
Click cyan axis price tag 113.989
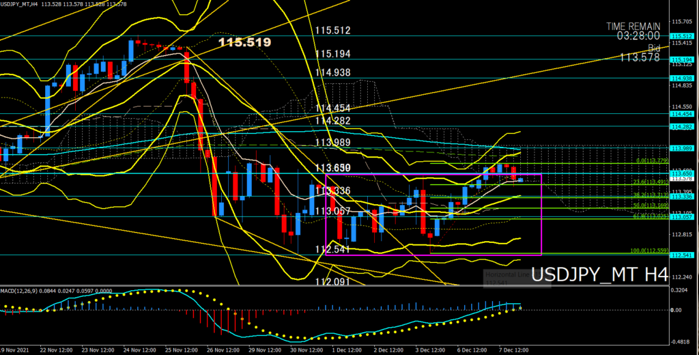(x=682, y=148)
